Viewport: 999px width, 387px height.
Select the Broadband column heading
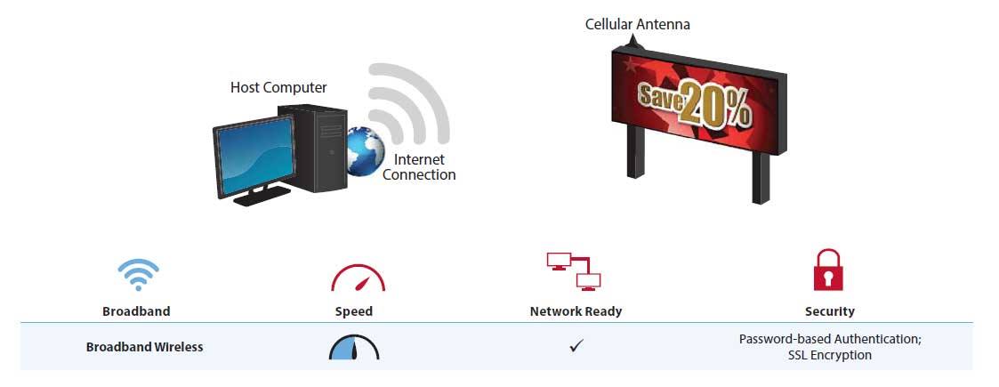136,311
